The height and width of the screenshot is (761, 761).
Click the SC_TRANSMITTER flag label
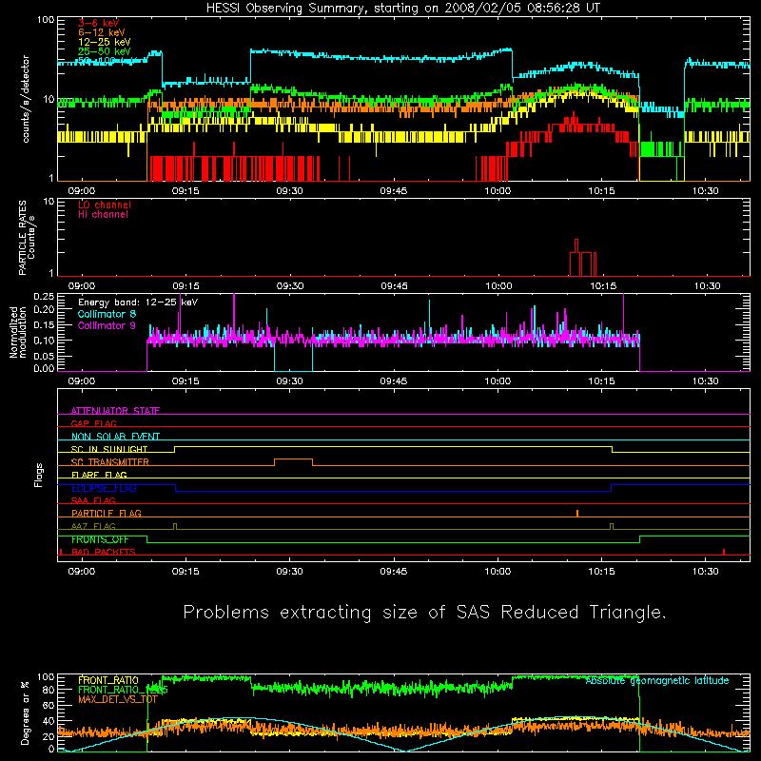click(x=110, y=462)
